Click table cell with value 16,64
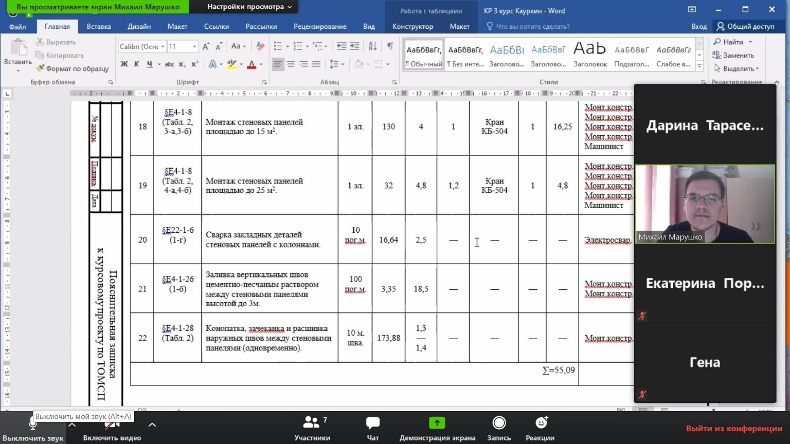790x444 pixels. click(388, 239)
